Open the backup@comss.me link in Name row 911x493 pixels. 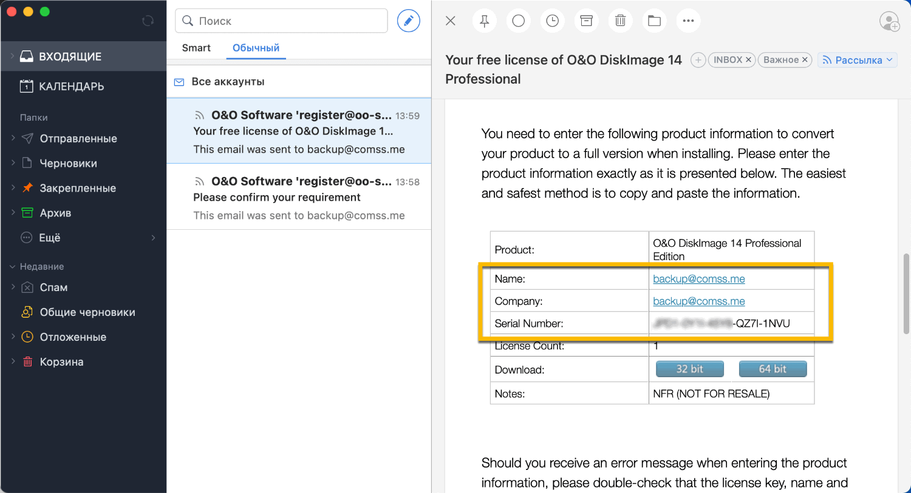pyautogui.click(x=698, y=279)
